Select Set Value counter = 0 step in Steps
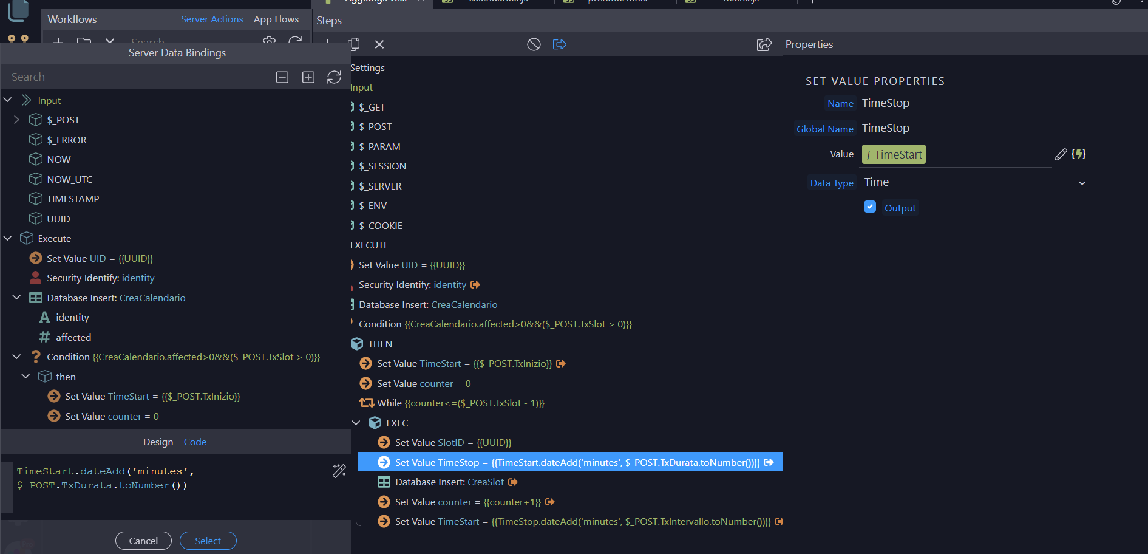Viewport: 1148px width, 554px height. tap(424, 384)
